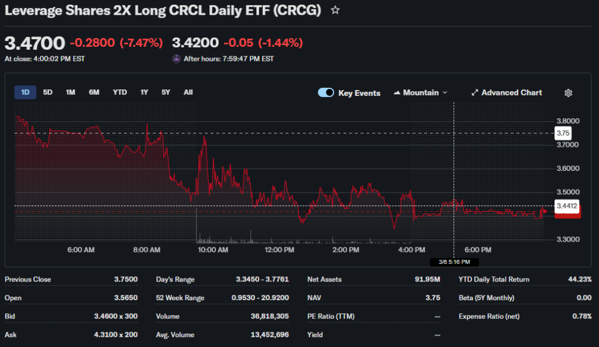View the 5Y chart range
Screen dimensions: 599x347
[166, 92]
